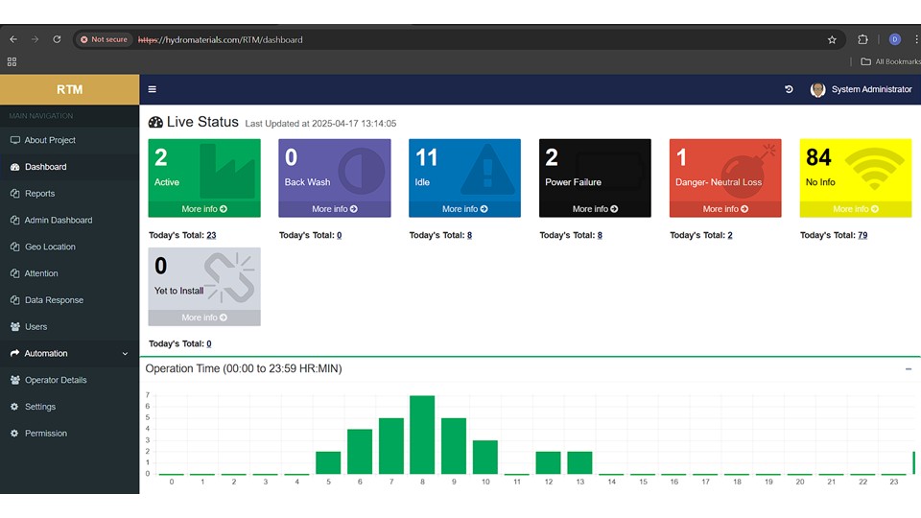This screenshot has height=518, width=921.
Task: Click the history refresh icon in header
Action: 789,89
